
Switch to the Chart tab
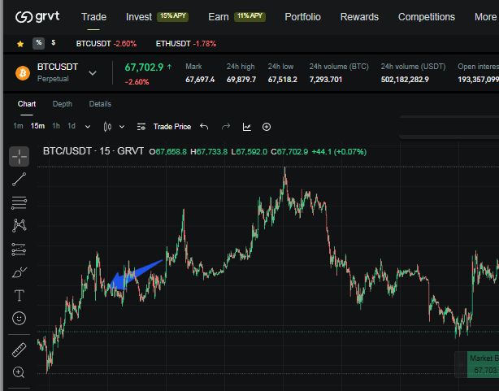(27, 104)
